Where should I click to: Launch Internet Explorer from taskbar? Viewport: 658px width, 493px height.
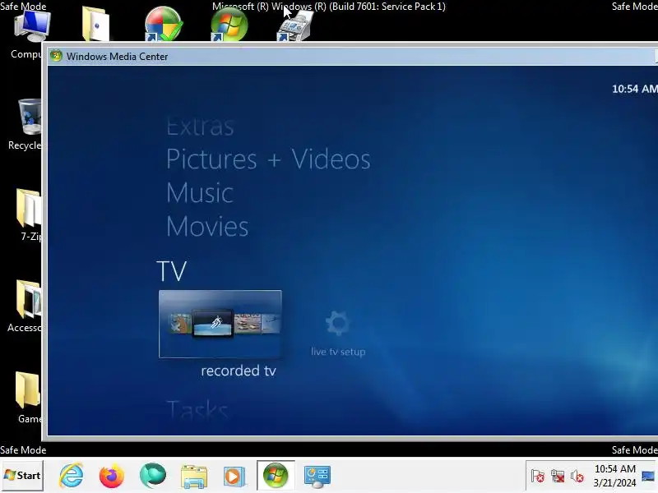[x=72, y=476]
